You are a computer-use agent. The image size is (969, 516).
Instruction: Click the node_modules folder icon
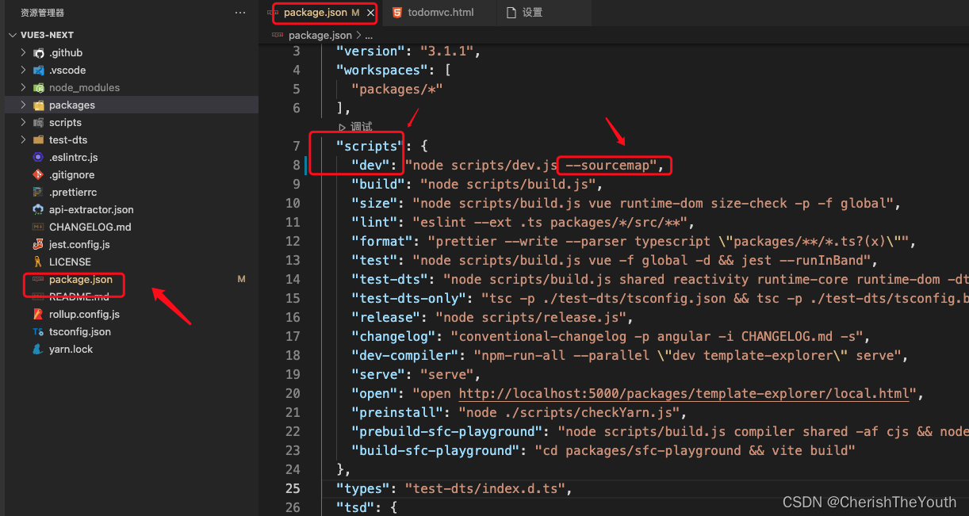[x=39, y=87]
